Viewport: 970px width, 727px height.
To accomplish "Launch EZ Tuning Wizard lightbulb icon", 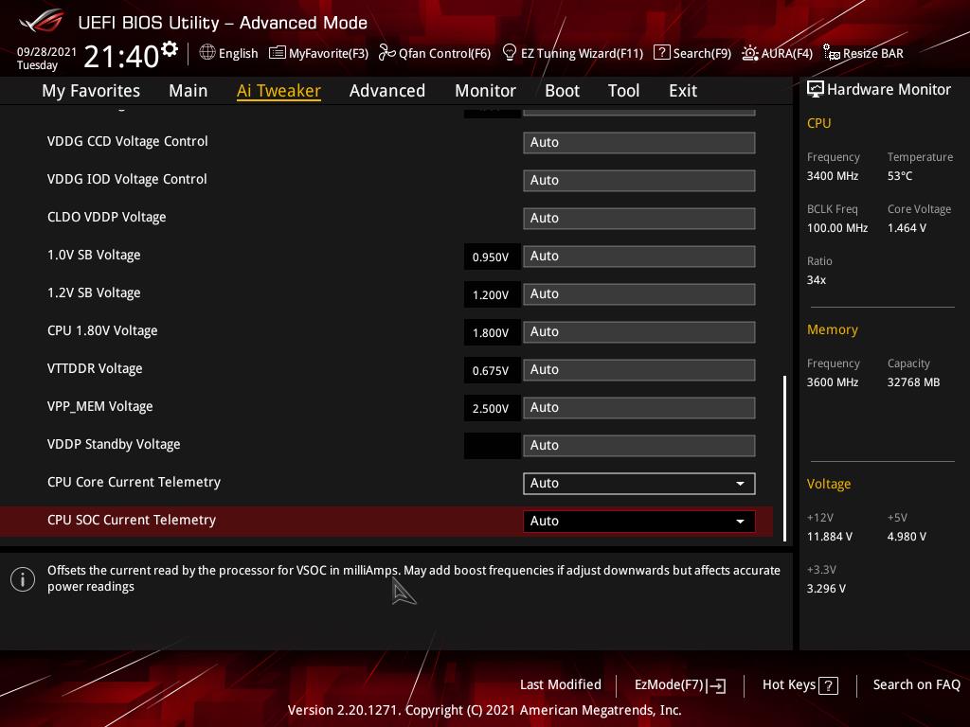I will (x=510, y=53).
